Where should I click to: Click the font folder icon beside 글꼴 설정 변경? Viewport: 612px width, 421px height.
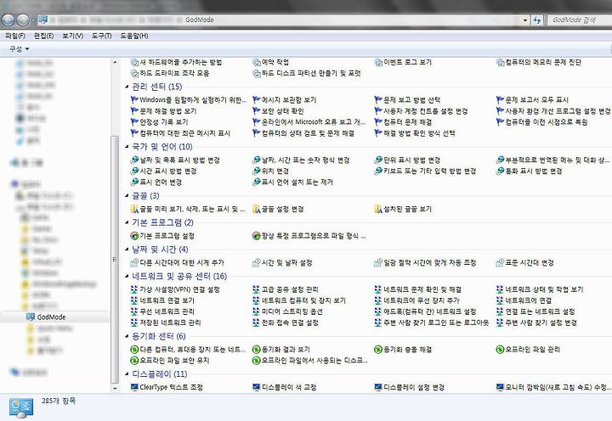(x=256, y=209)
